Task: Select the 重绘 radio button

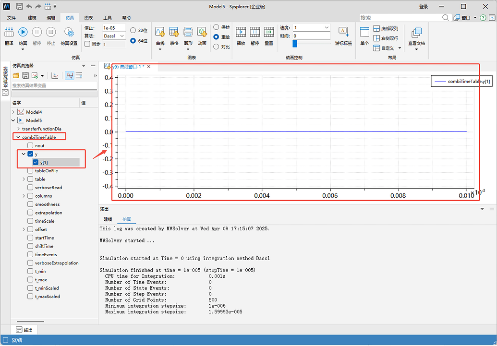Action: (216, 37)
